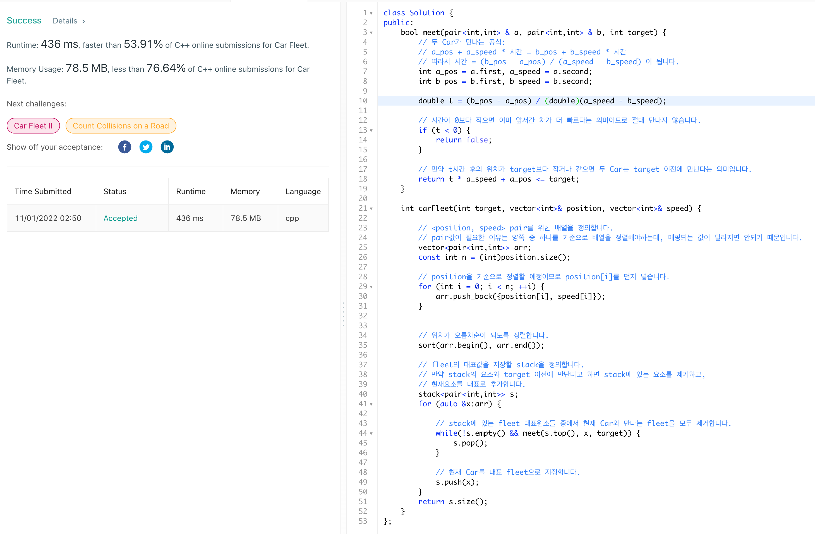815x534 pixels.
Task: Collapse meet function fold arrow at line 3
Action: pos(371,33)
